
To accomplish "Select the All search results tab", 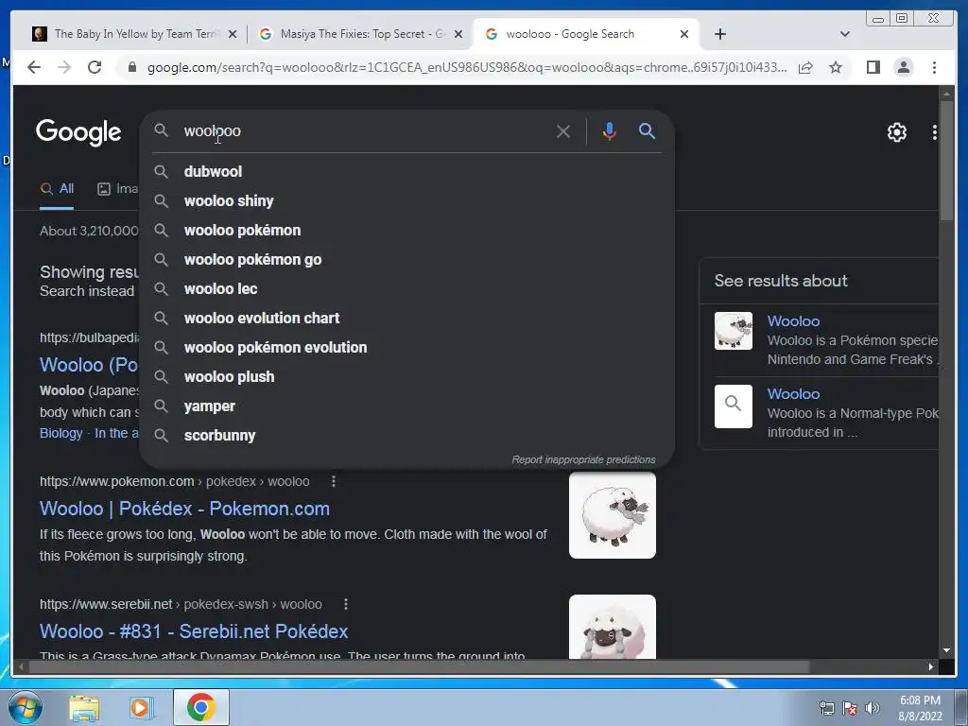I will coord(57,189).
